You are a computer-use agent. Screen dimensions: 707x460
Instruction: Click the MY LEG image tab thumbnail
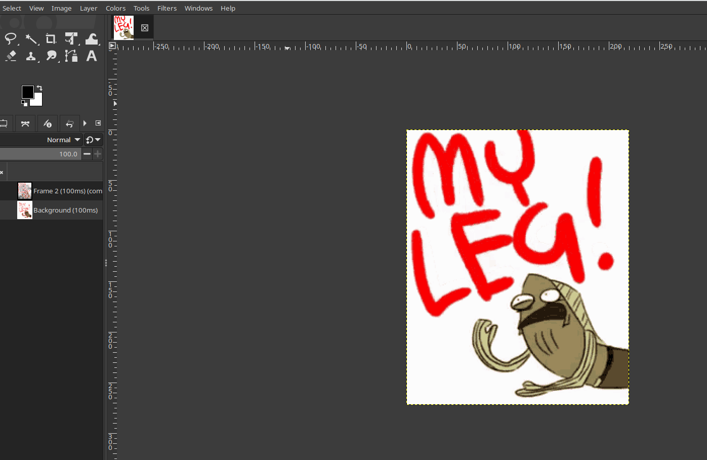(x=123, y=27)
